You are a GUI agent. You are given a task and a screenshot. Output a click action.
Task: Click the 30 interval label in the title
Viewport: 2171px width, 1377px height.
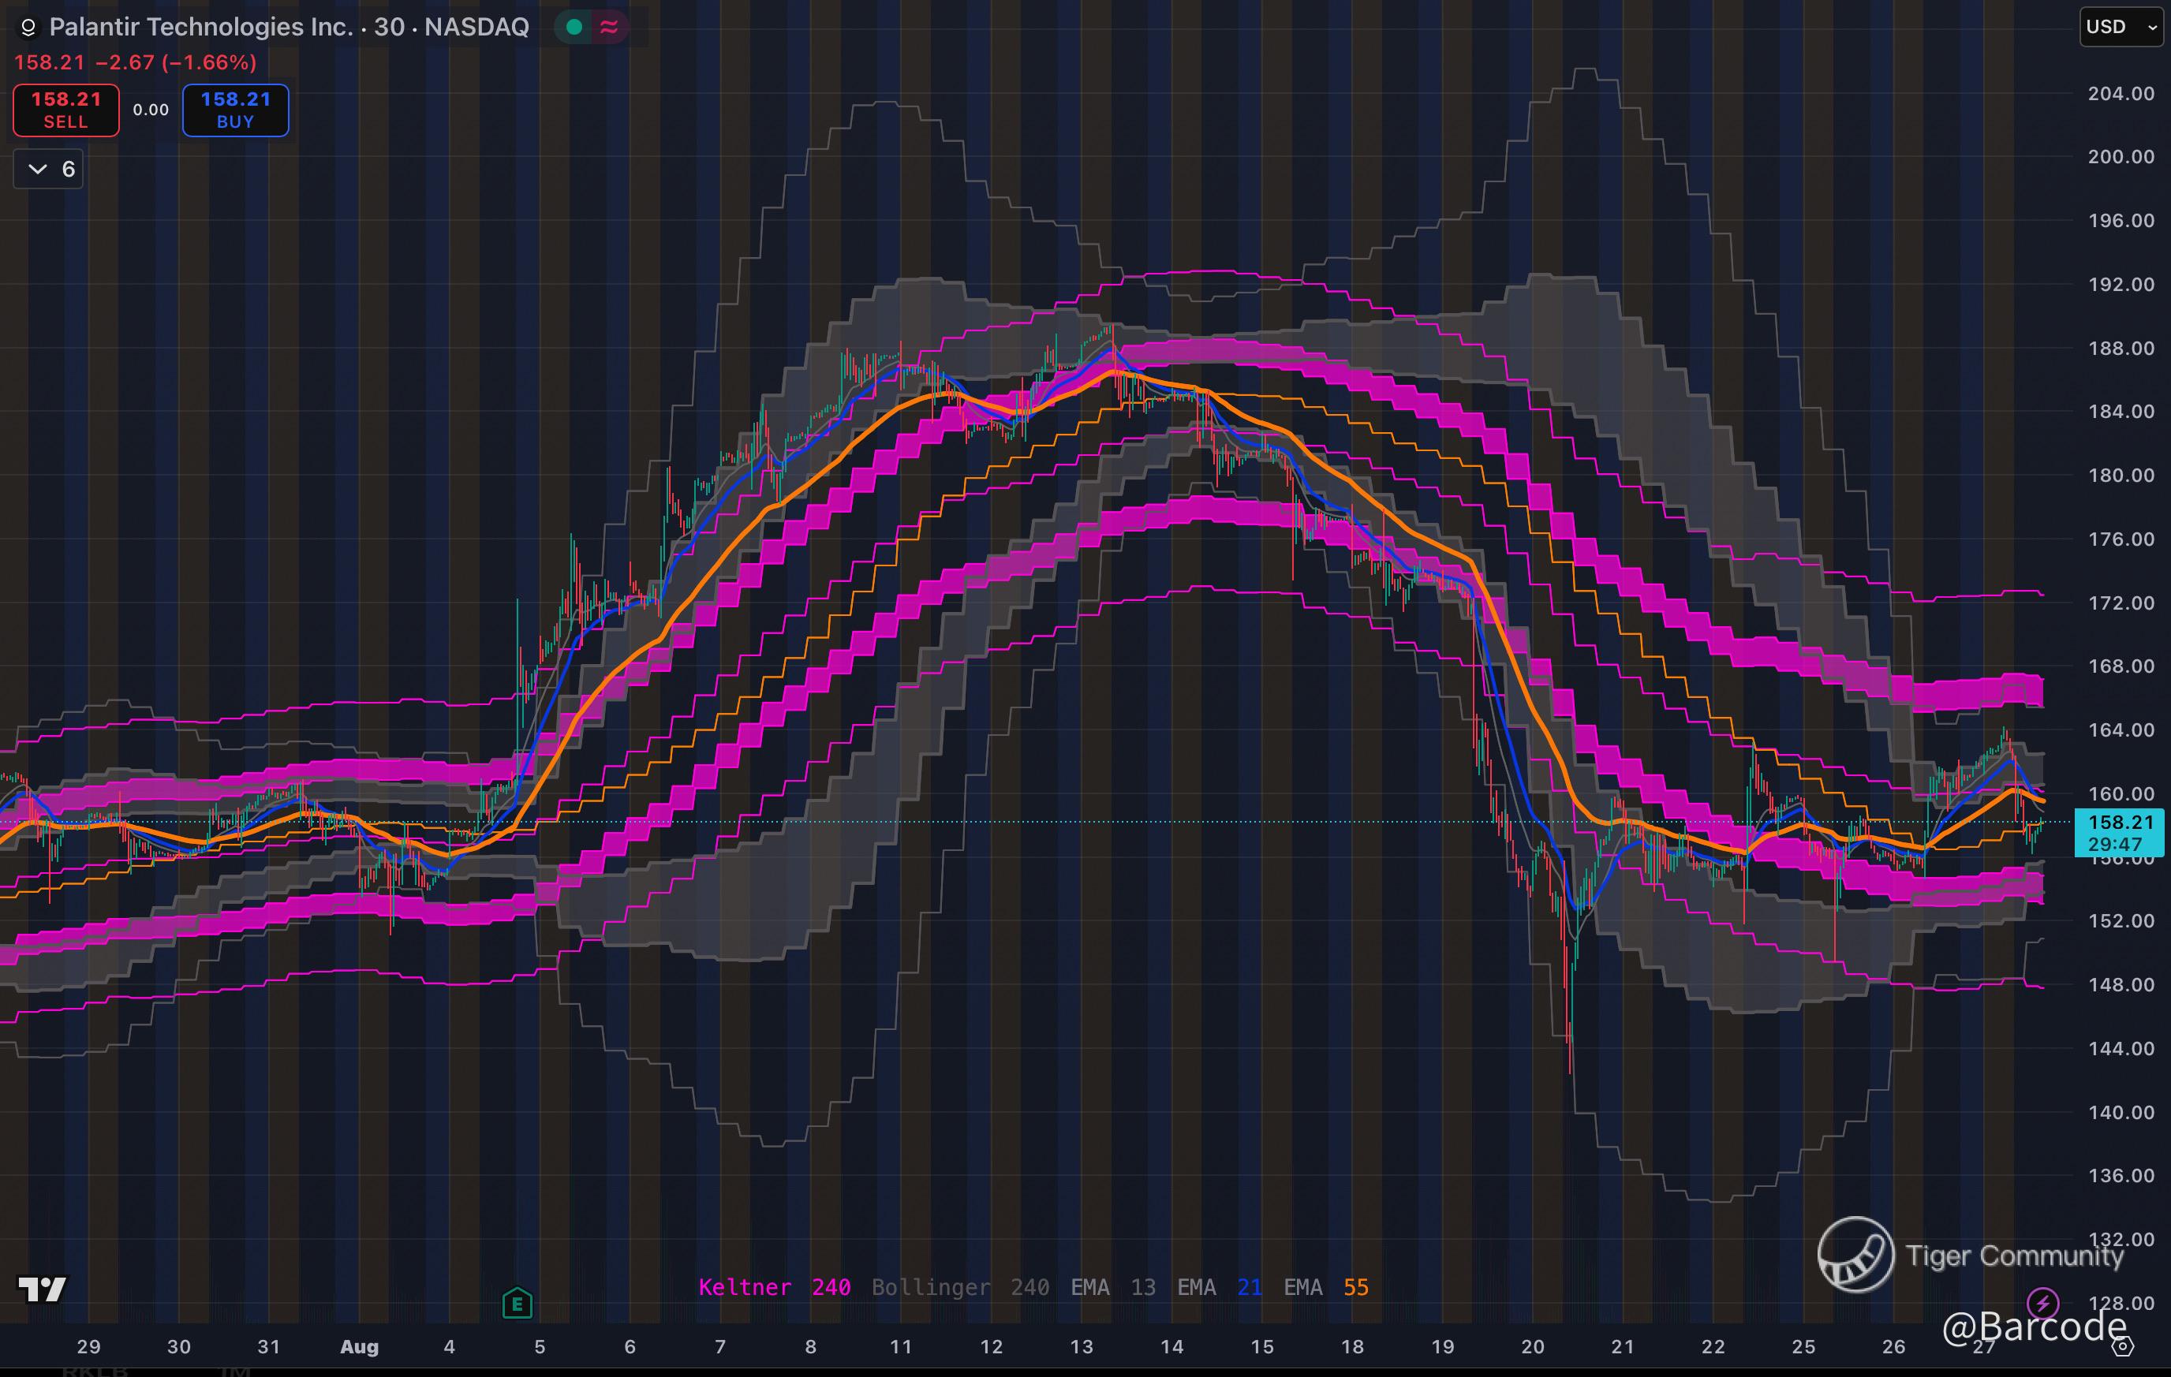tap(389, 27)
